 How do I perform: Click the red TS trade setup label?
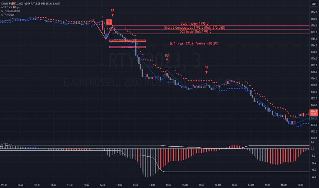[x=109, y=22]
